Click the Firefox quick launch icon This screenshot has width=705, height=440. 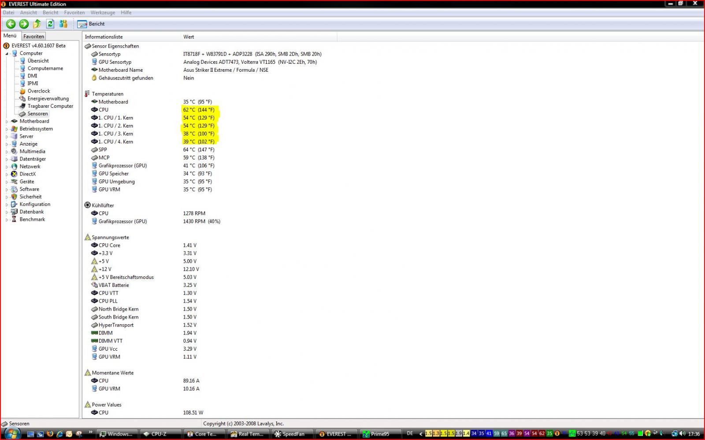50,434
